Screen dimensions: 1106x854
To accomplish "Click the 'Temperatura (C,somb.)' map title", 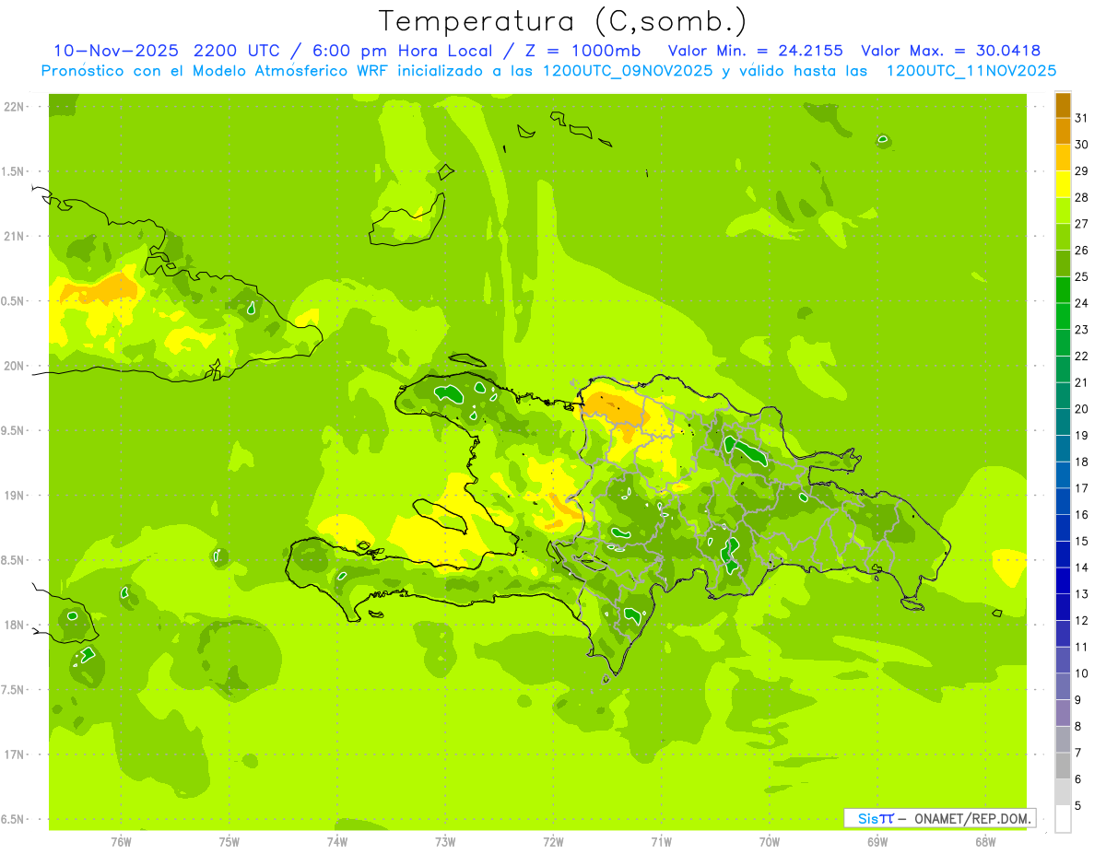I will click(562, 21).
